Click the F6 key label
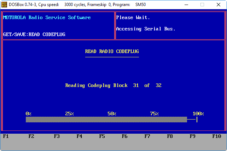227x151 pixels. (x=124, y=136)
